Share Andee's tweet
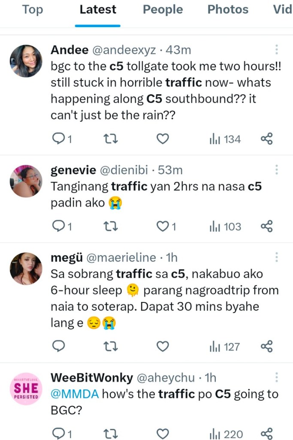293x440 pixels. (267, 139)
